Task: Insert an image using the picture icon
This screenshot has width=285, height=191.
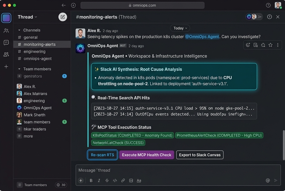Action: tap(131, 180)
